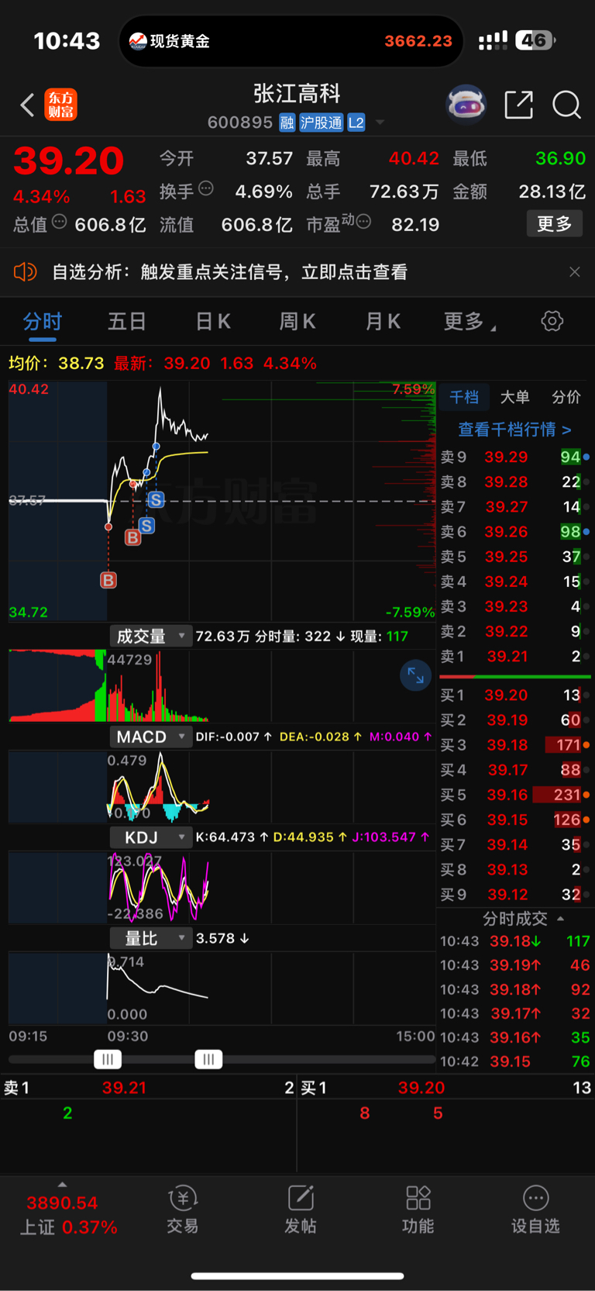Tap the info icon beside 换手
Screen dimensions: 595x1291
click(x=206, y=188)
